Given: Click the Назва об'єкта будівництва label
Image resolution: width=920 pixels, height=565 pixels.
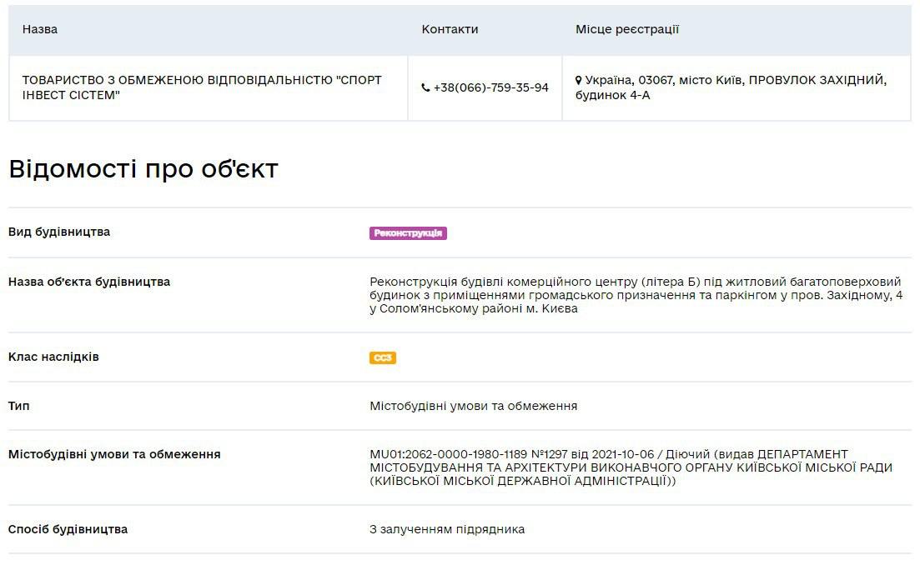Looking at the screenshot, I should 89,282.
